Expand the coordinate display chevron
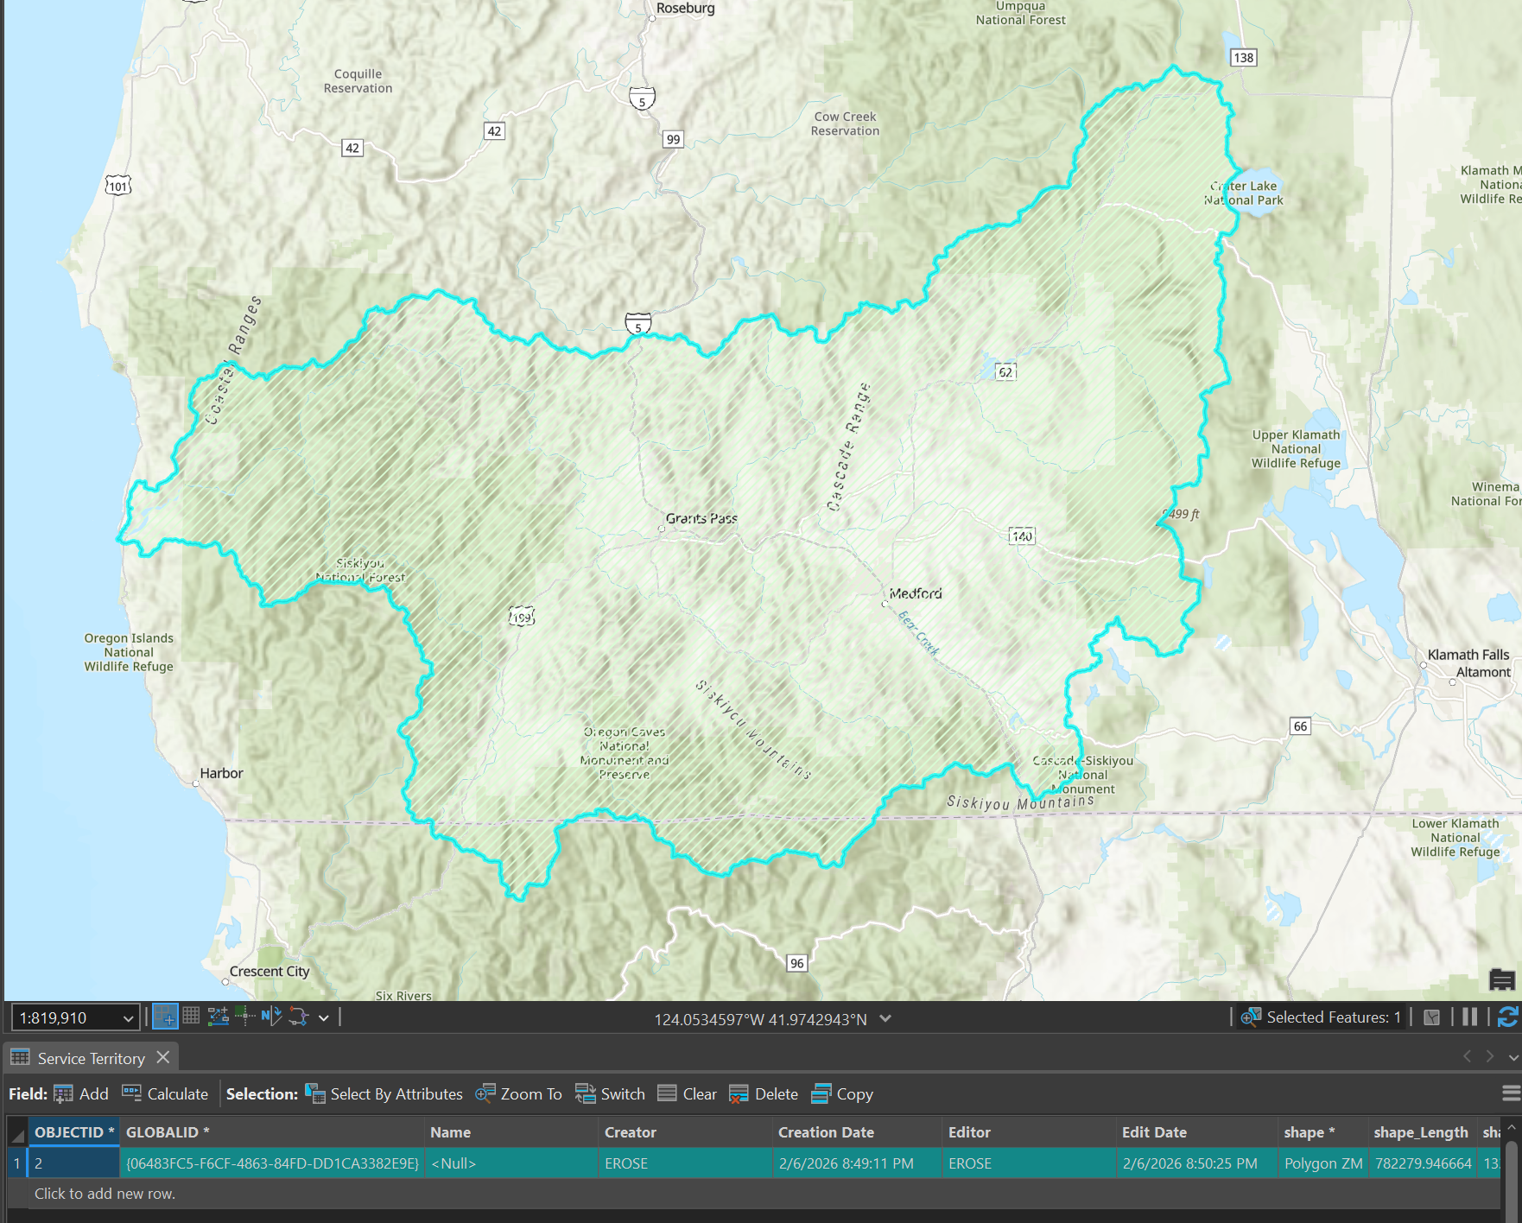Image resolution: width=1522 pixels, height=1223 pixels. (x=885, y=1018)
